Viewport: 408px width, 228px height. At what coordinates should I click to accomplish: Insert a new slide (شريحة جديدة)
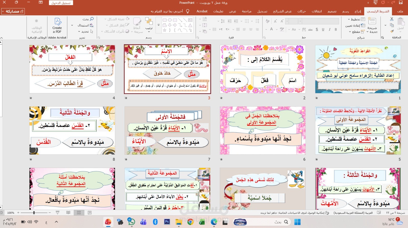372,25
